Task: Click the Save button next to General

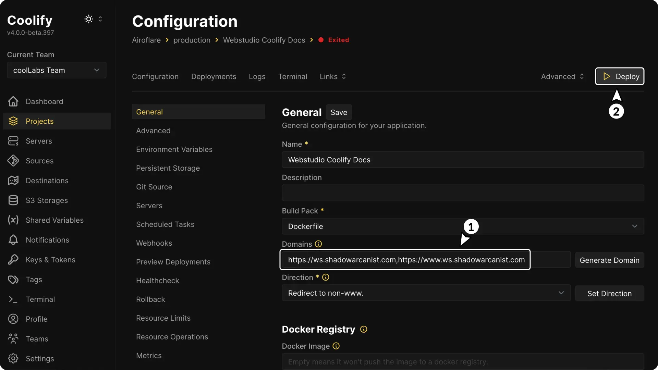Action: pyautogui.click(x=339, y=112)
